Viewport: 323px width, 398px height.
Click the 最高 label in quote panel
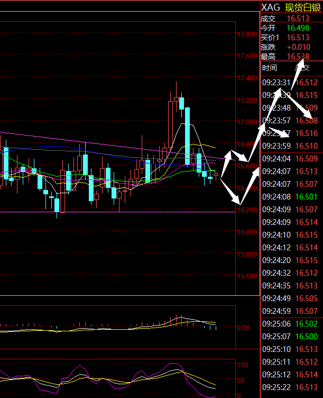[x=268, y=57]
